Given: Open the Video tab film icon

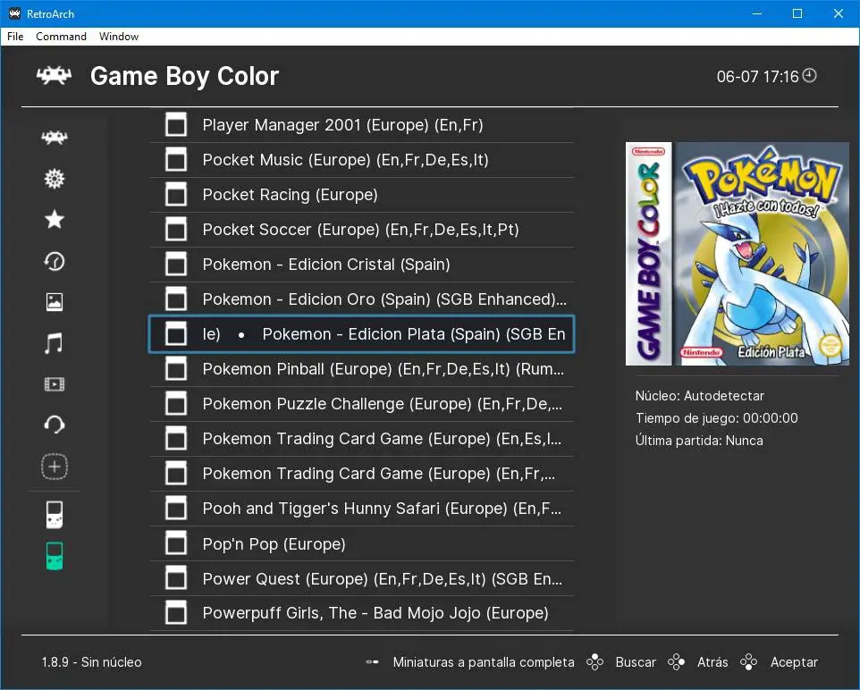Looking at the screenshot, I should [x=55, y=384].
